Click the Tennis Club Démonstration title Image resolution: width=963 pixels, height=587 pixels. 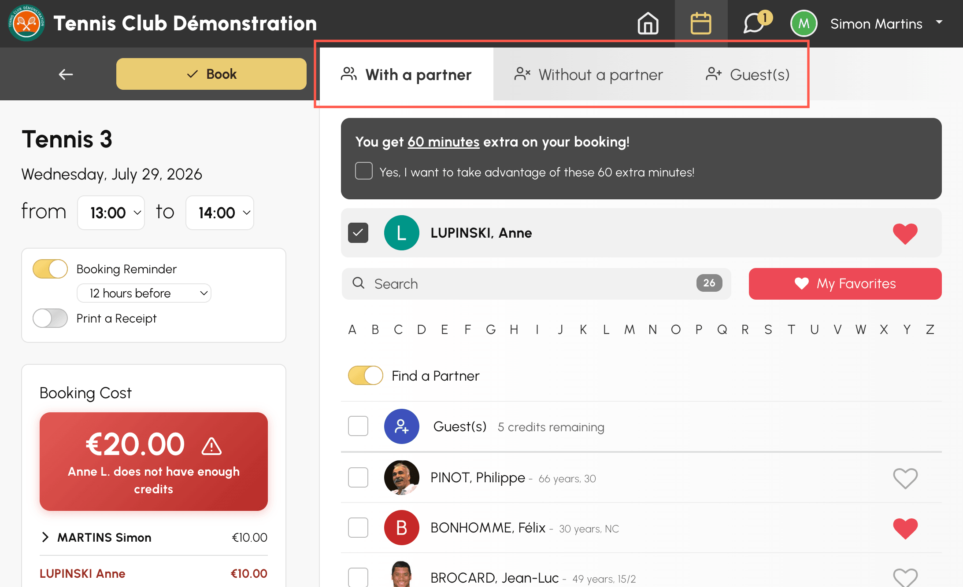[185, 23]
